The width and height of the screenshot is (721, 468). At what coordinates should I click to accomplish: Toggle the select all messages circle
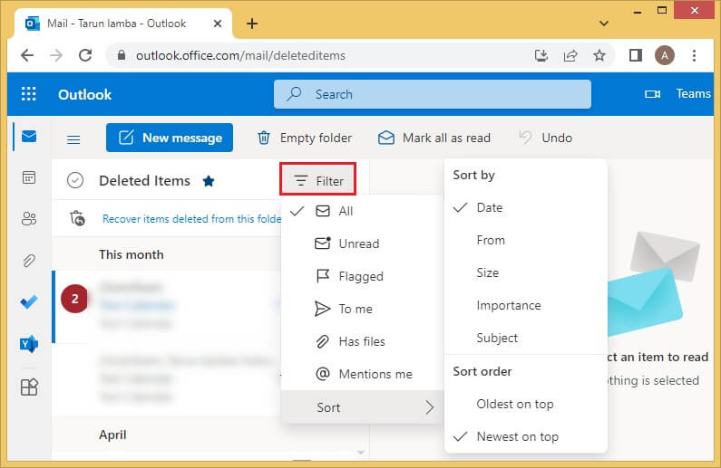[x=75, y=180]
